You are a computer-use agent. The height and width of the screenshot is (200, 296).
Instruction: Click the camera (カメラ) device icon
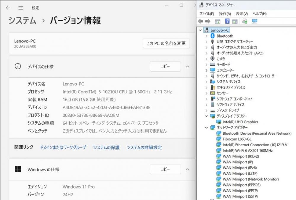[213, 58]
